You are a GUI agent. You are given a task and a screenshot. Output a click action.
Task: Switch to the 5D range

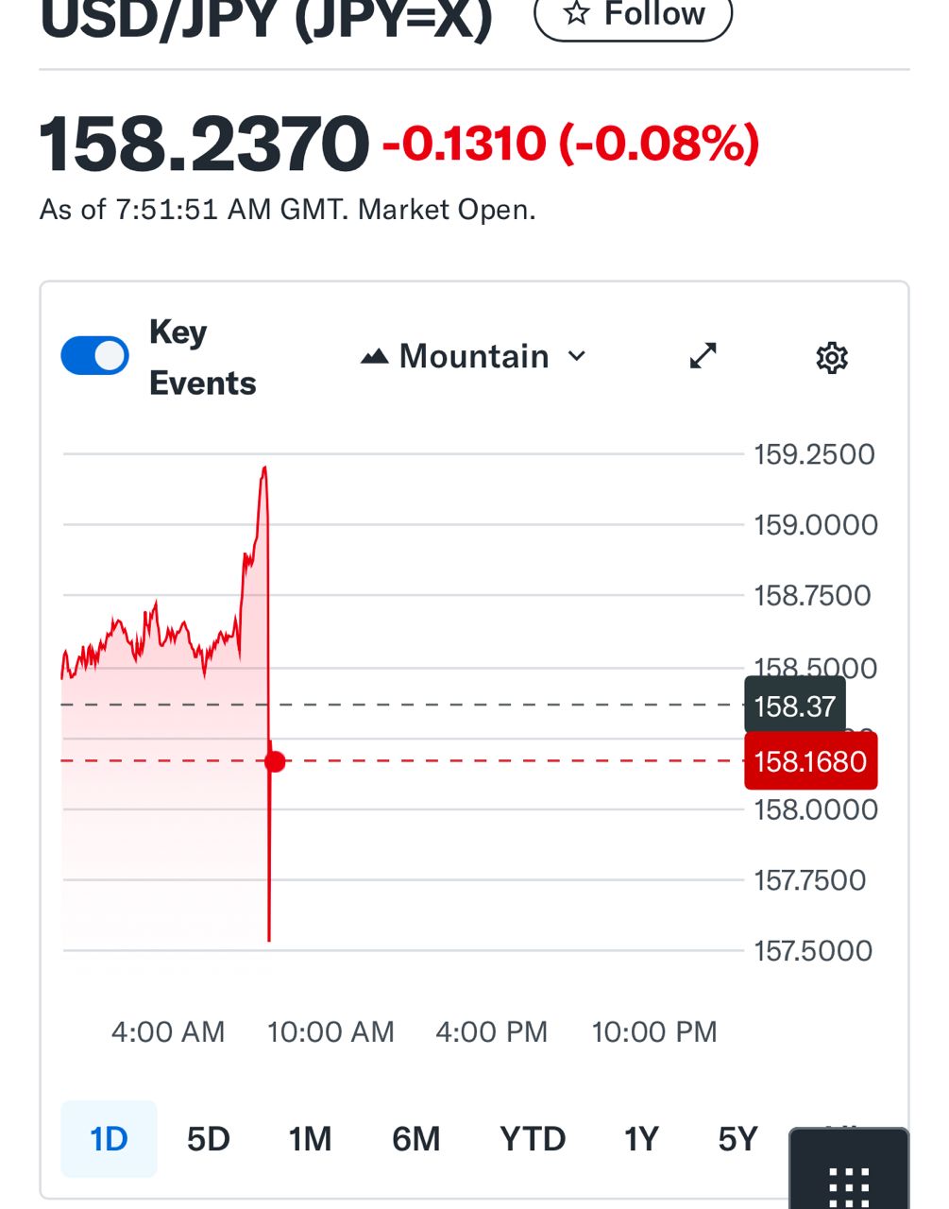209,1139
